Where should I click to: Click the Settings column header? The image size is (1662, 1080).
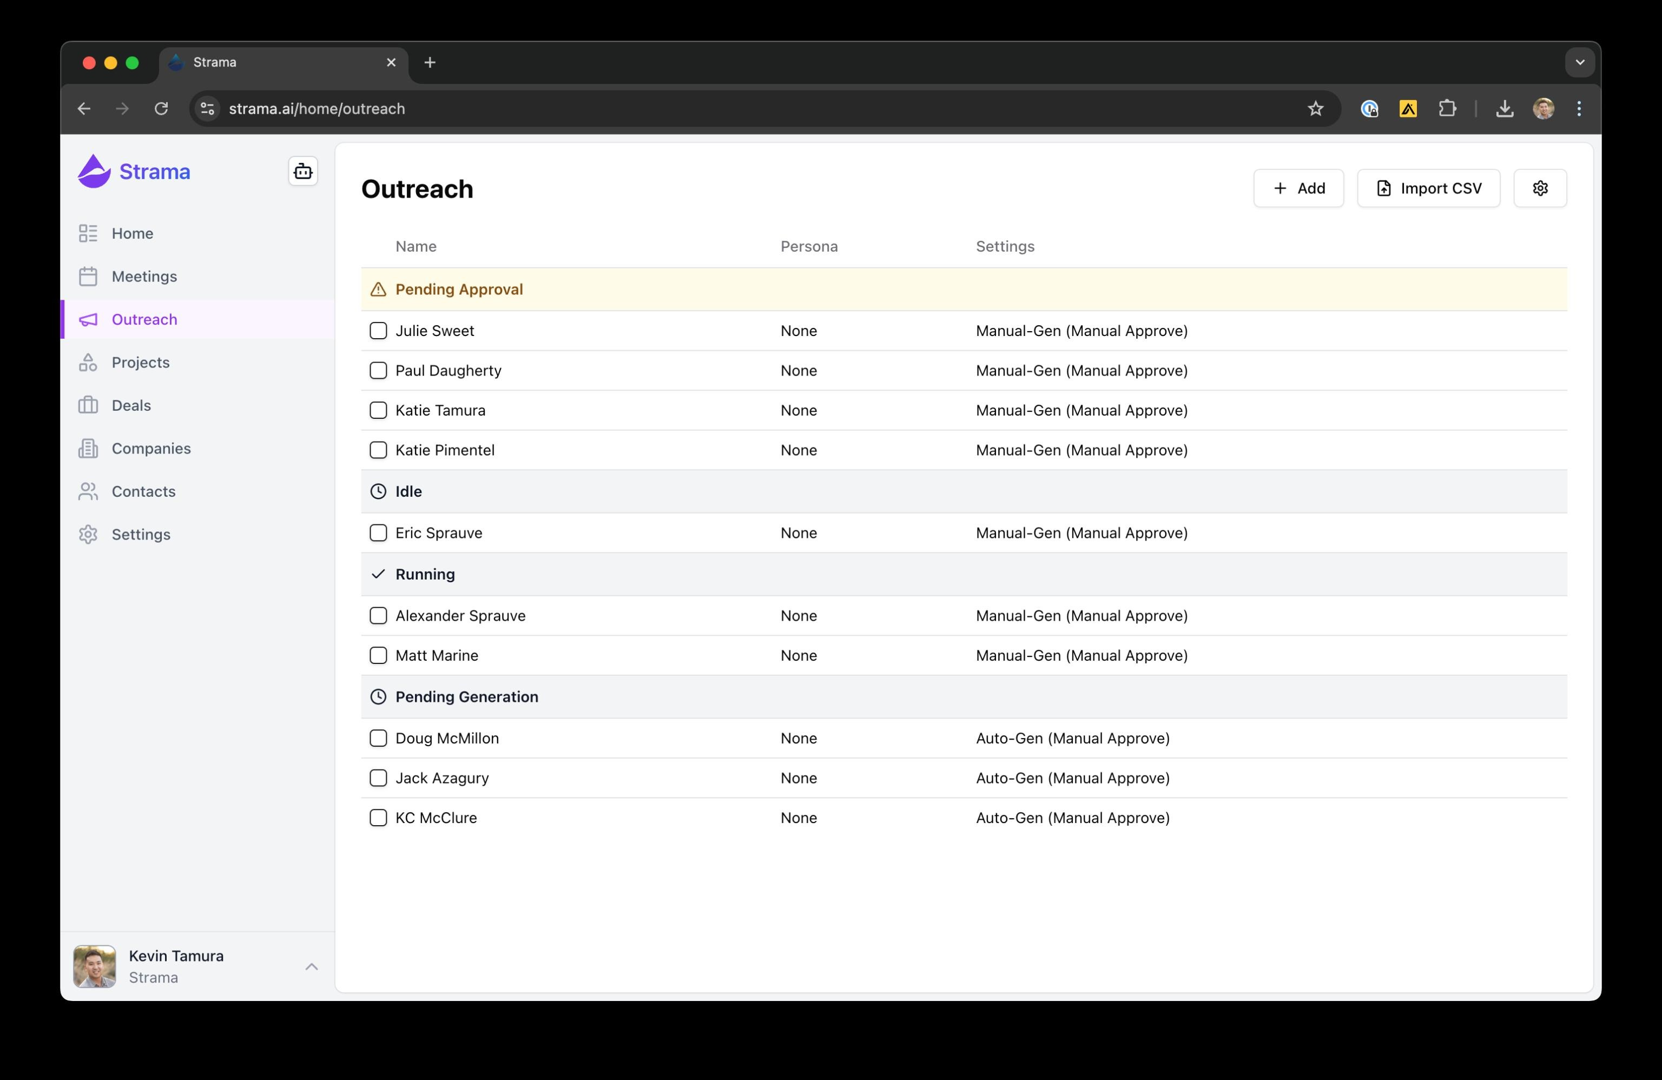(x=1005, y=246)
